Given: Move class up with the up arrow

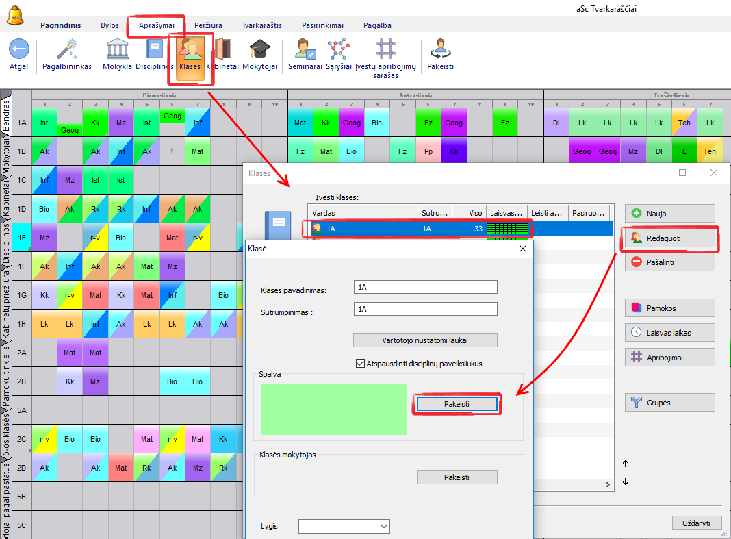Looking at the screenshot, I should [x=626, y=464].
